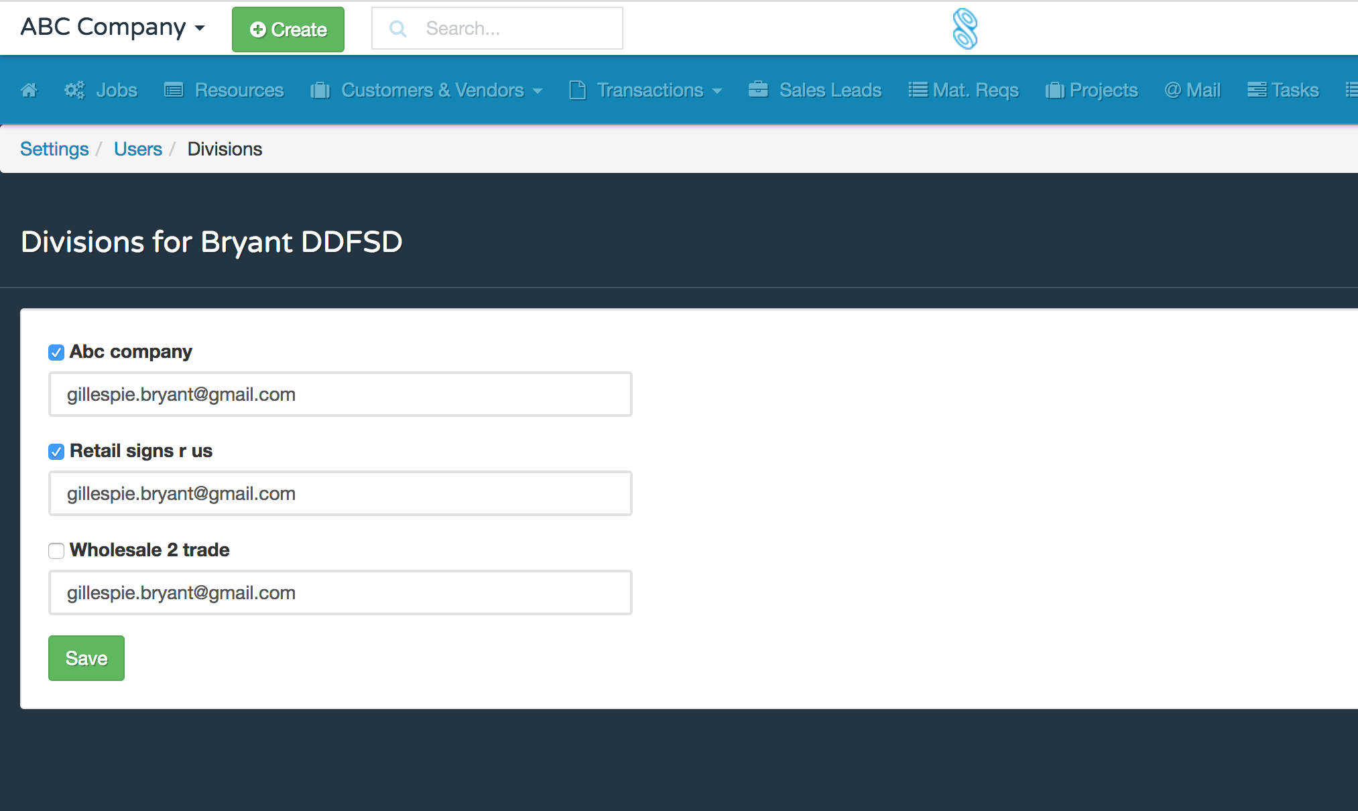
Task: Click the Abc company label
Action: click(131, 352)
